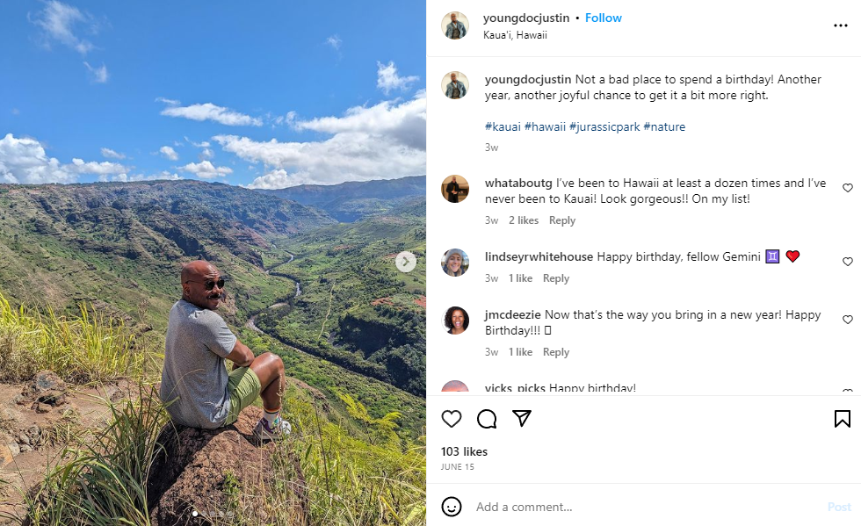The width and height of the screenshot is (861, 526).
Task: Open the comment bubble icon
Action: coord(487,419)
